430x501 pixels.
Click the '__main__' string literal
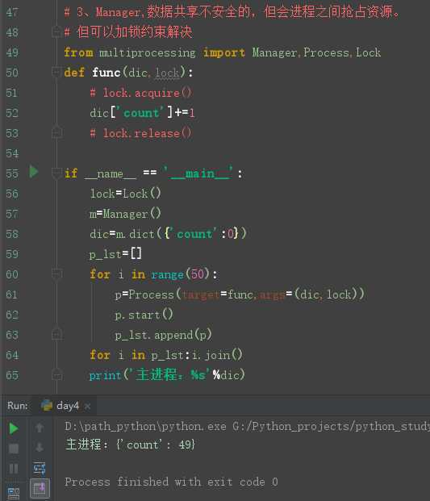[x=198, y=173]
